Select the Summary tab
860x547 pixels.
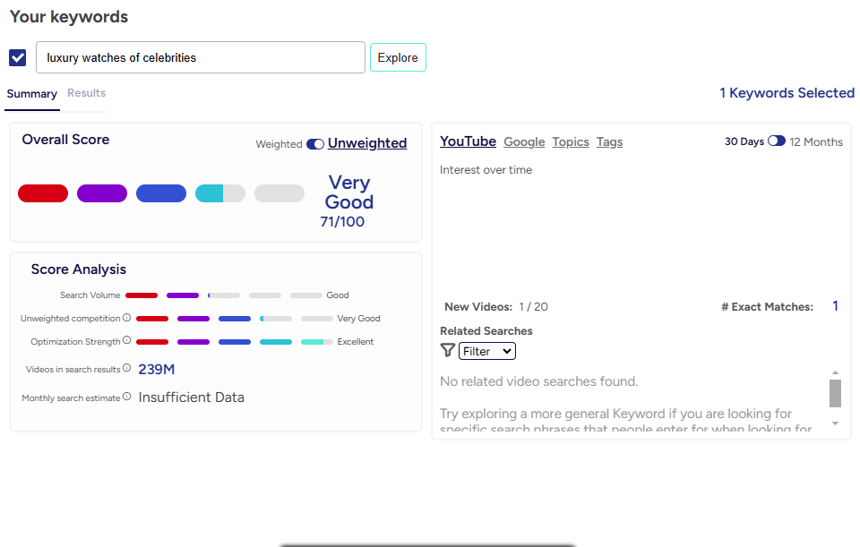tap(32, 94)
